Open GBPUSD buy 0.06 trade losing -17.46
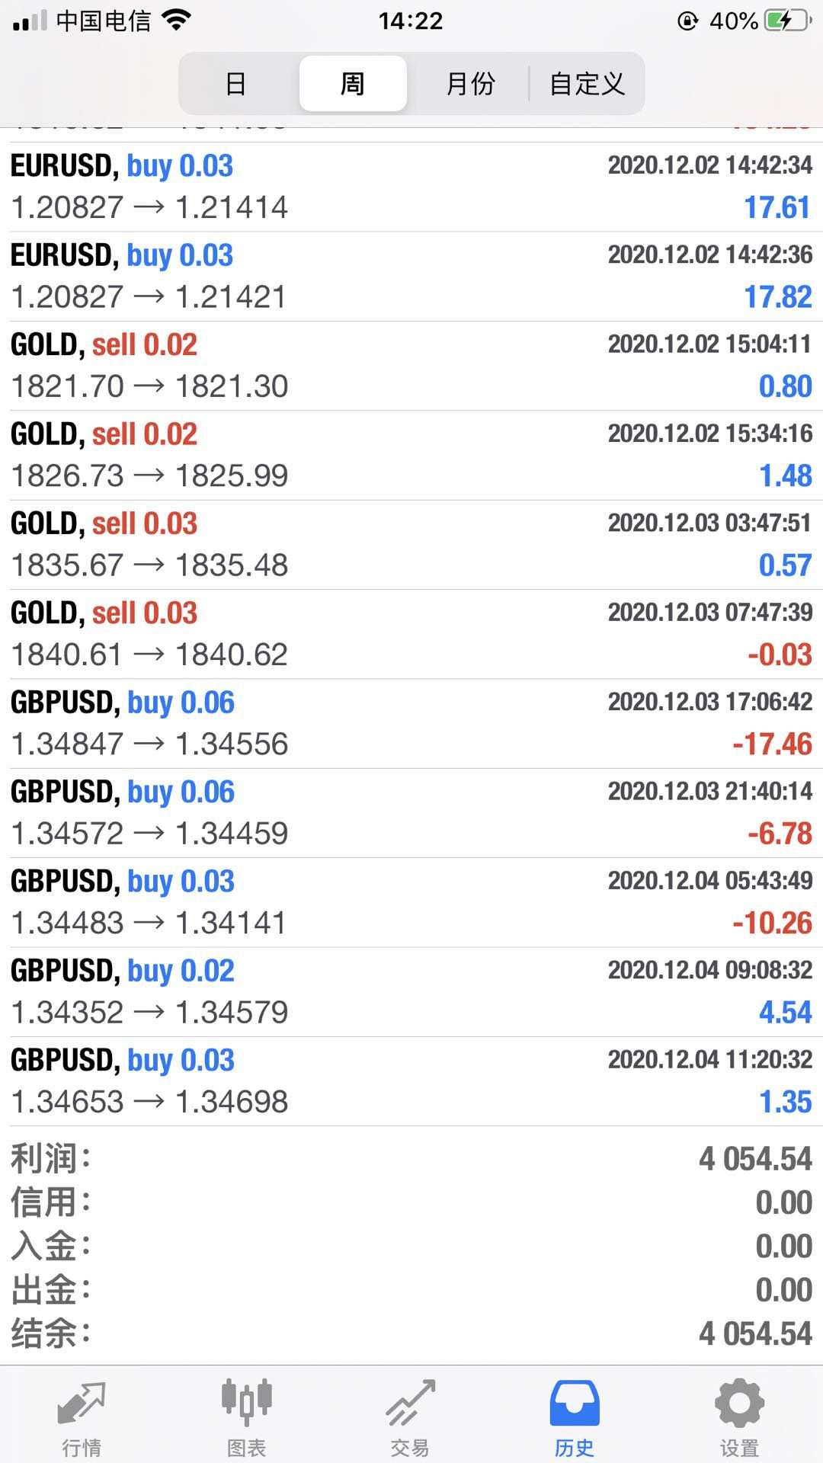Viewport: 823px width, 1463px height. [x=411, y=723]
